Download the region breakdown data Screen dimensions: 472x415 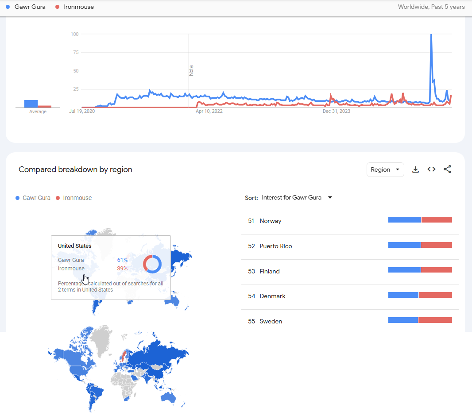(415, 169)
